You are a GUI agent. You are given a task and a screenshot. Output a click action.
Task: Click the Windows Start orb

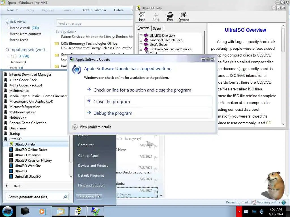click(x=7, y=211)
